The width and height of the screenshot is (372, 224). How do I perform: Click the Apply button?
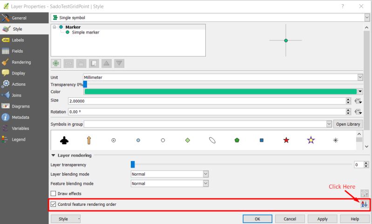[323, 219]
